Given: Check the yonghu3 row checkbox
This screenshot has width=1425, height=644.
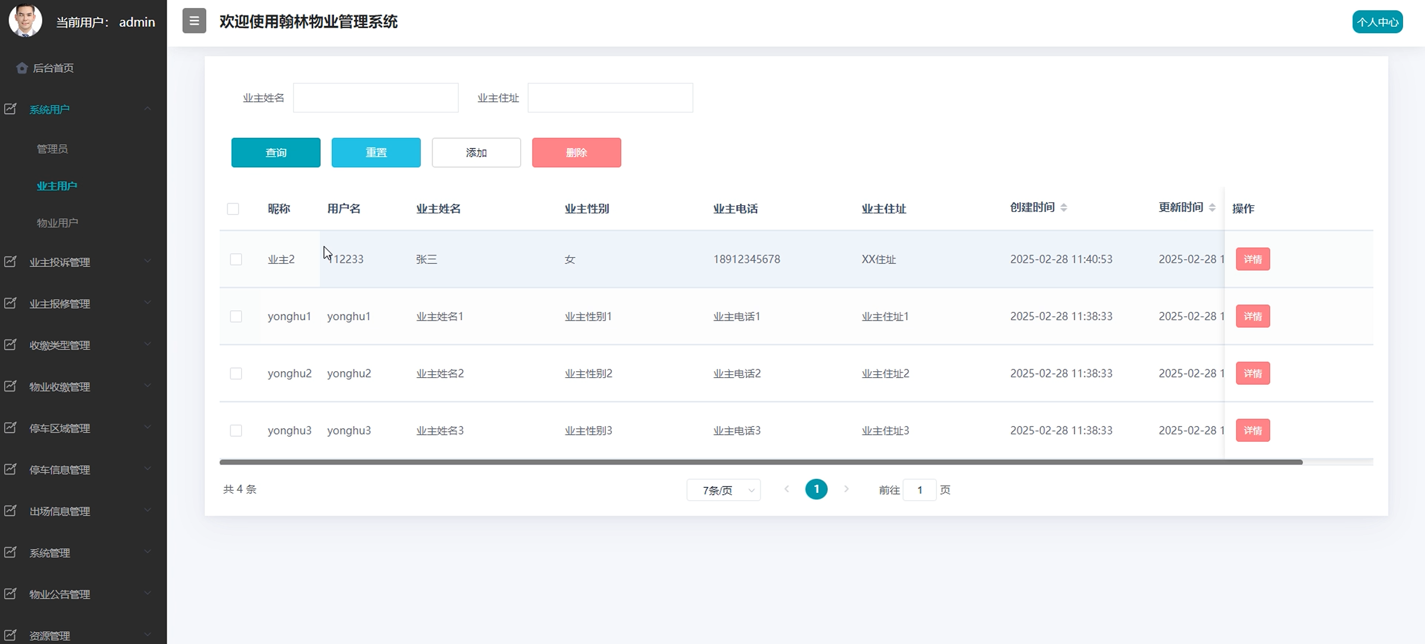Looking at the screenshot, I should [x=236, y=430].
